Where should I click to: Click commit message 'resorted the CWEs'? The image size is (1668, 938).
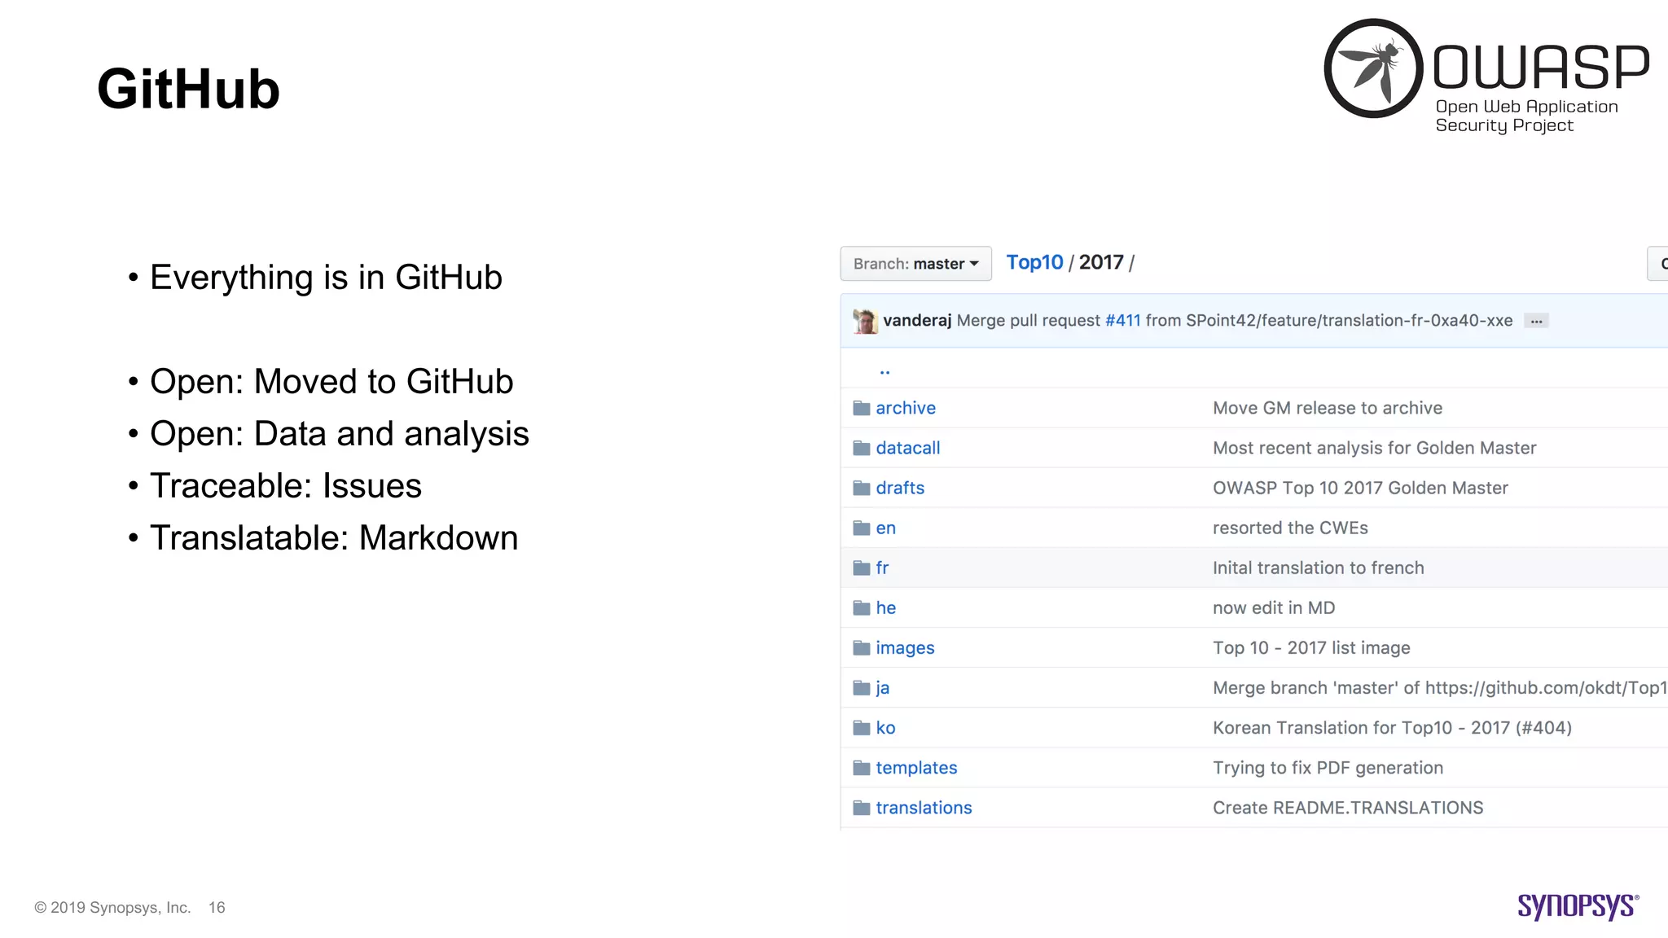point(1290,528)
